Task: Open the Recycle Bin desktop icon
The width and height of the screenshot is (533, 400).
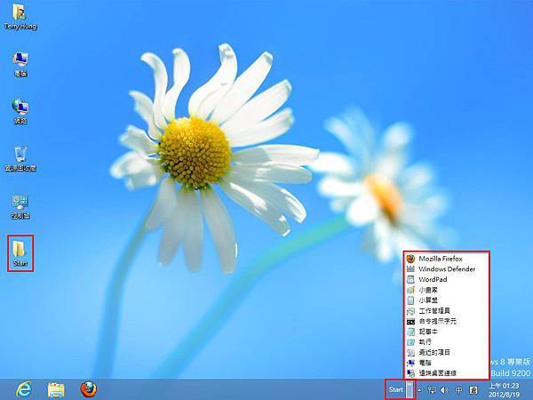Action: 20,158
